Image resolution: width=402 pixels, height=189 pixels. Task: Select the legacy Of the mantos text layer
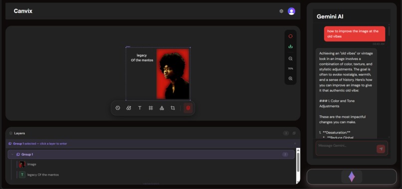pos(156,175)
